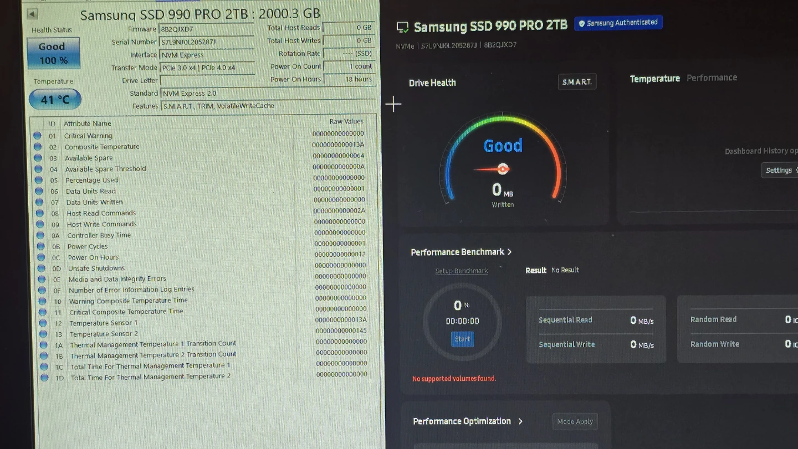Click the Features field
Screen dimensions: 798x449
click(x=268, y=106)
